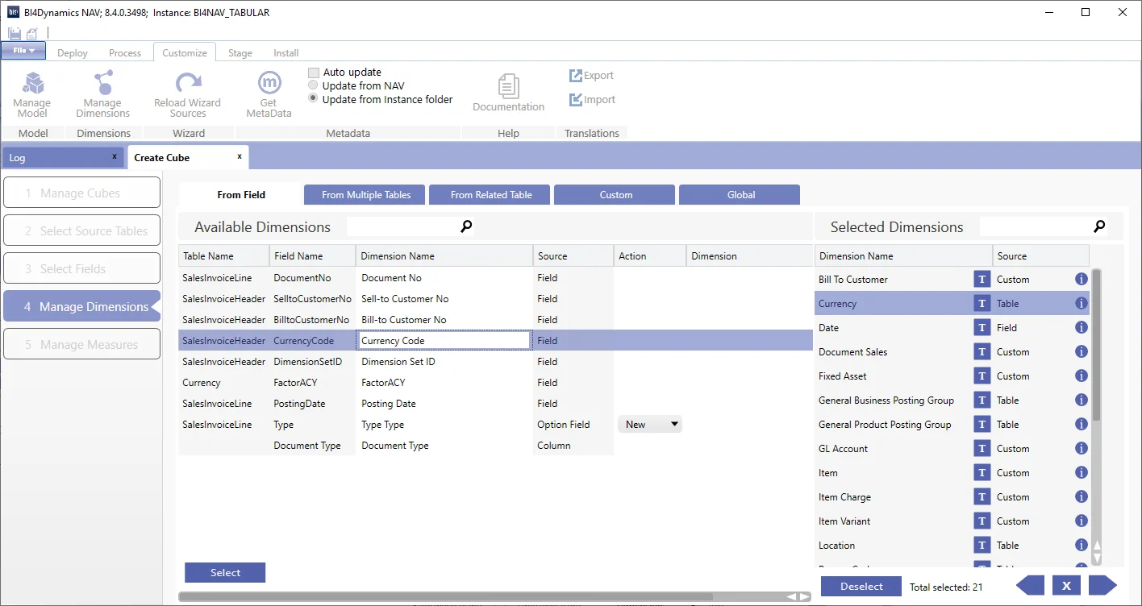Click the info icon for Item Variant
Image resolution: width=1142 pixels, height=606 pixels.
[x=1082, y=521]
